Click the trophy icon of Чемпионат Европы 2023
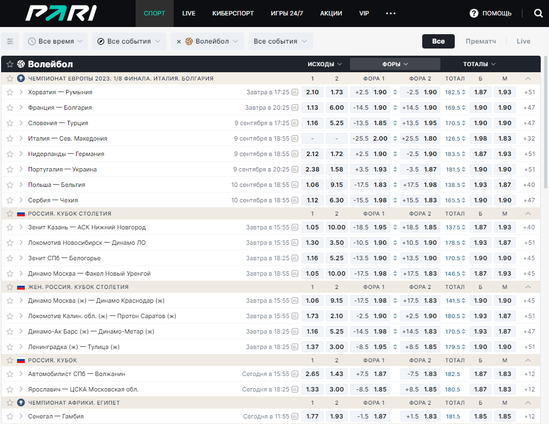 [x=21, y=78]
